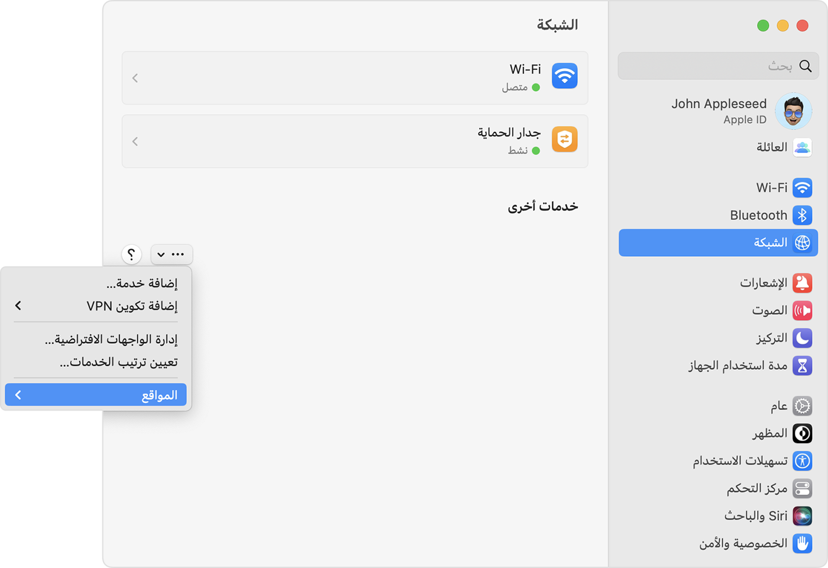The height and width of the screenshot is (568, 828).
Task: Click the Wi-Fi icon in sidebar
Action: pos(802,188)
